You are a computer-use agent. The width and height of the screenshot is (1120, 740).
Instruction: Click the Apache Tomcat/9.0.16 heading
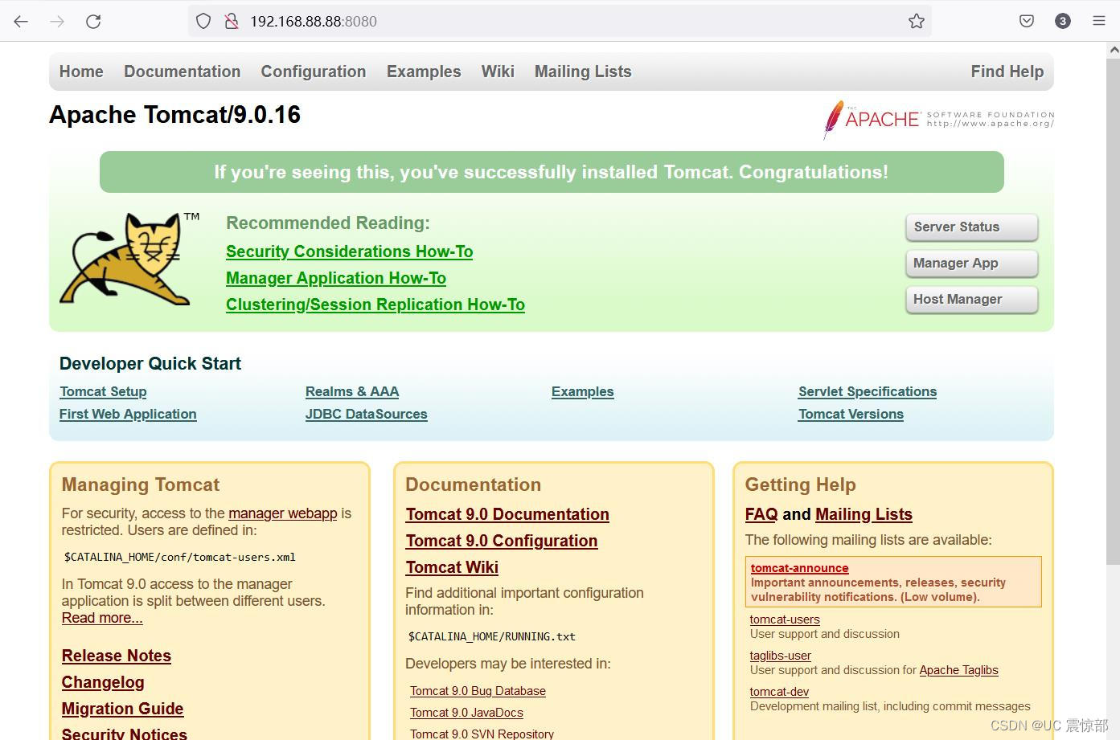tap(175, 115)
